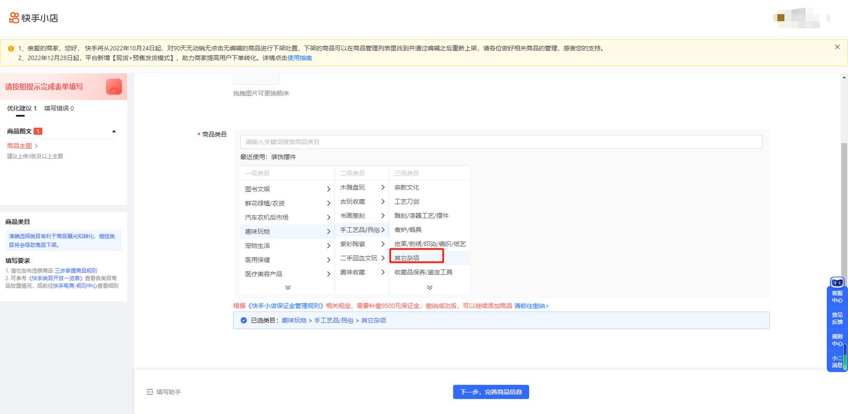
Task: Expand arrow next to 书画篆刻
Action: coord(383,215)
